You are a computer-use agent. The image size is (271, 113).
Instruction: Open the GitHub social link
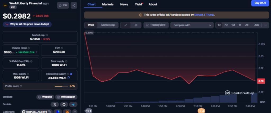[64, 104]
